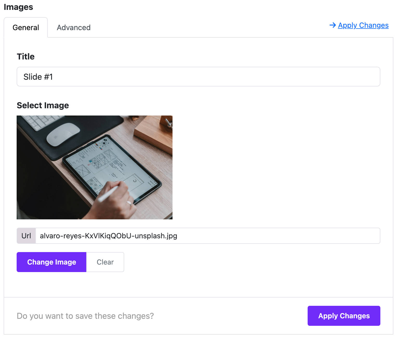
Task: Click the arrow icon beside Apply Changes link
Action: click(333, 25)
